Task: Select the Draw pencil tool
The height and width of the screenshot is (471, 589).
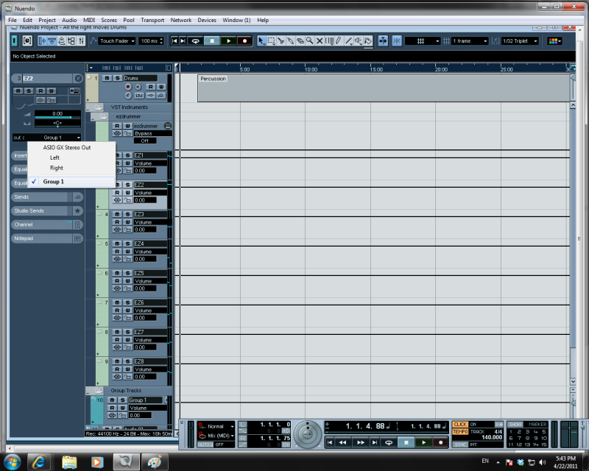Action: [339, 41]
